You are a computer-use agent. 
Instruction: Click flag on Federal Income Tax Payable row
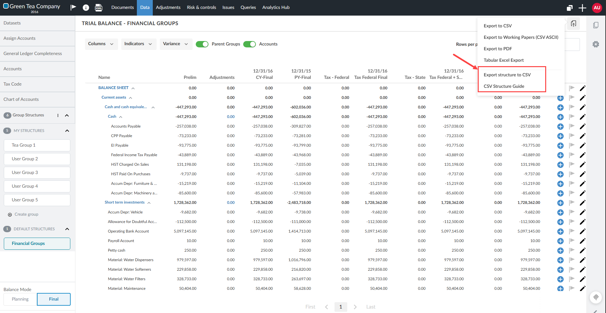click(572, 155)
